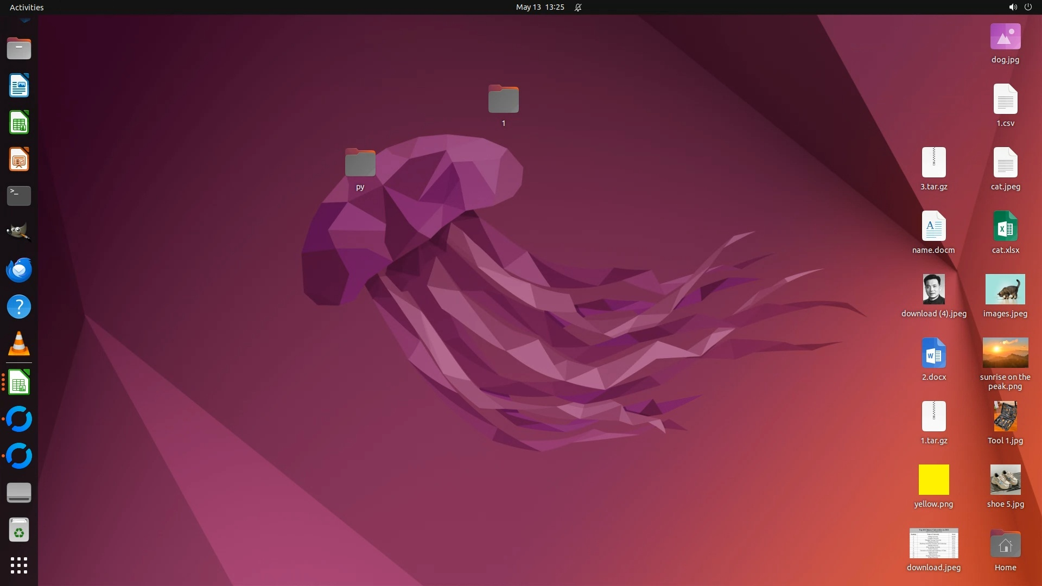The width and height of the screenshot is (1042, 586).
Task: Launch GIMP from the dock
Action: pos(19,232)
